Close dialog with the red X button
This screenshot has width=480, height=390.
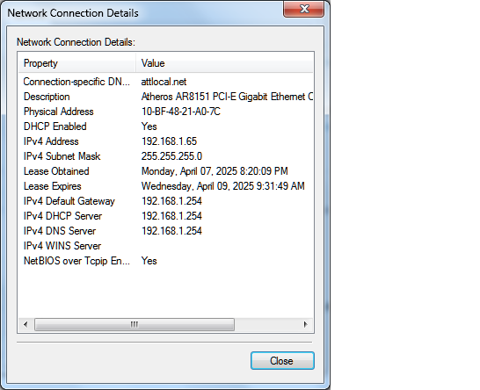303,9
